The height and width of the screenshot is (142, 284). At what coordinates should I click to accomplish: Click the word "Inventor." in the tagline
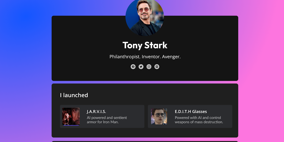pos(151,57)
